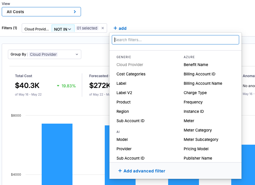Screen dimensions: 255x185
Task: Focus the Search filters input field
Action: click(x=175, y=40)
